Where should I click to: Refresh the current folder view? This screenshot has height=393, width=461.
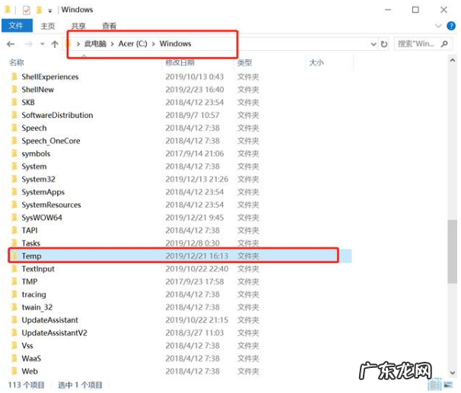[384, 44]
